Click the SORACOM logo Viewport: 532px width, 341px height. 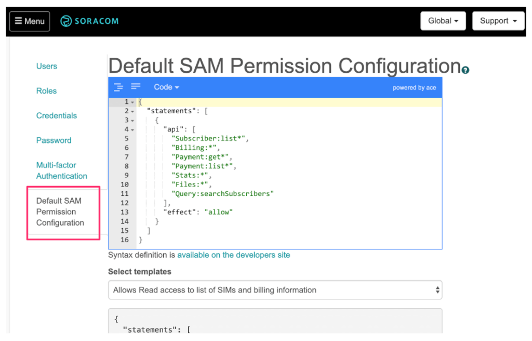click(89, 21)
